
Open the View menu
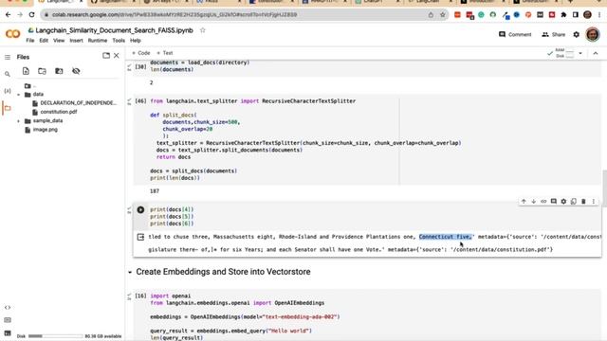[x=59, y=41]
